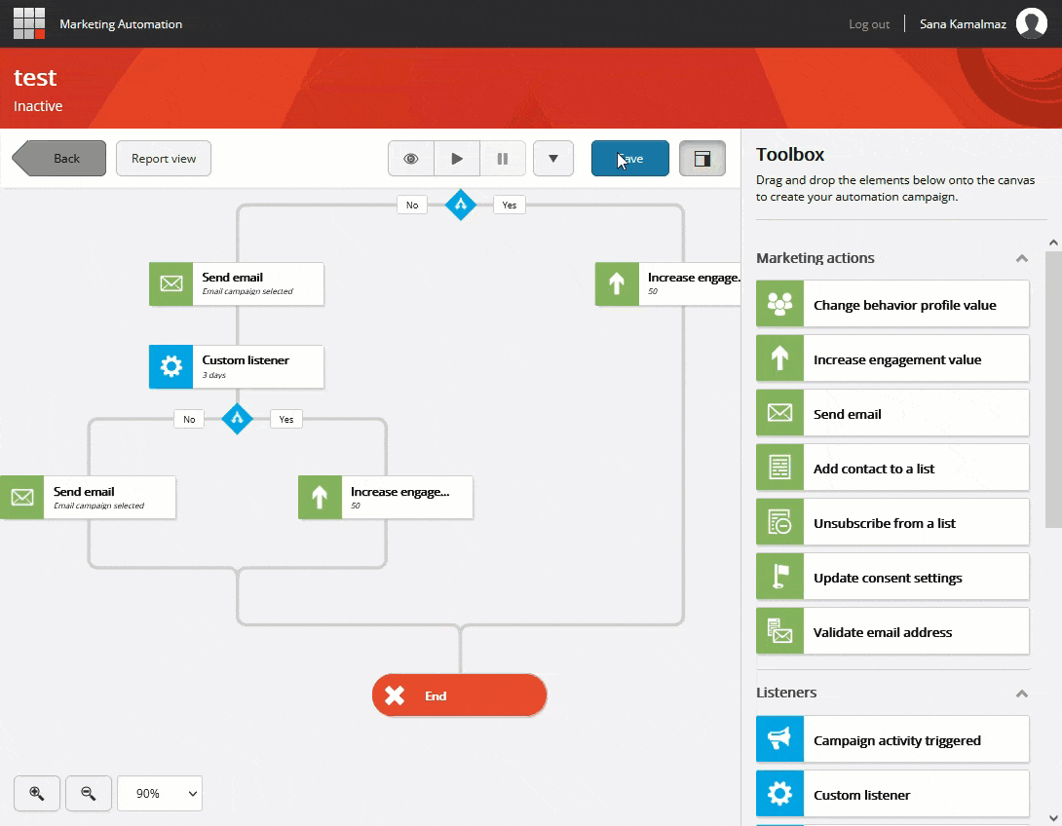
Task: Select Validate email address label
Action: (x=883, y=632)
